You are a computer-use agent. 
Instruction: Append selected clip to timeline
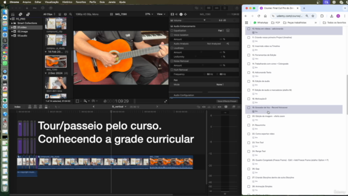coord(41,107)
